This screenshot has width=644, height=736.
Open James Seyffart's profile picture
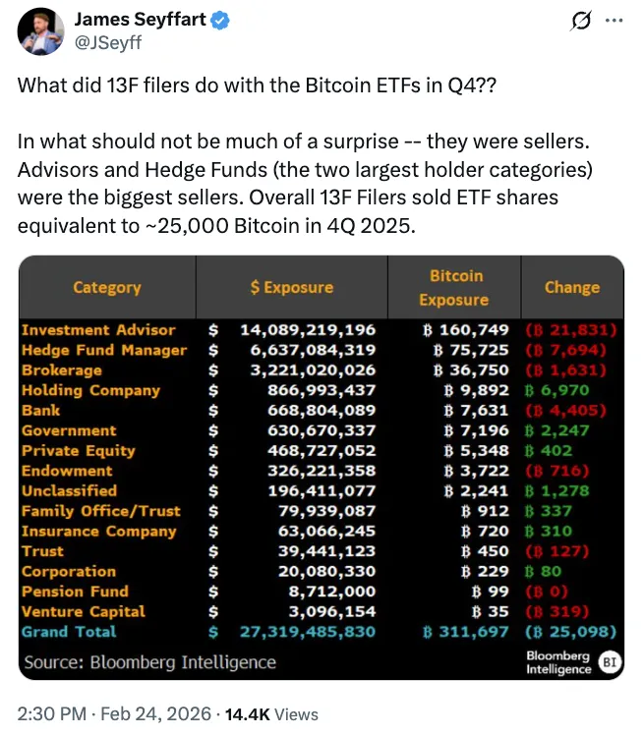39,29
